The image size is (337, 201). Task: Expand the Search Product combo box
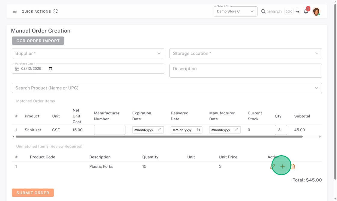click(x=317, y=88)
